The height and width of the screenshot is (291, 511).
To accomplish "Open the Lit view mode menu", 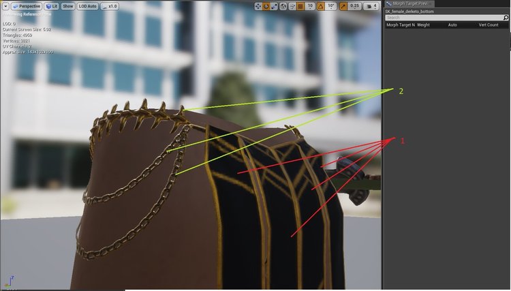I will [52, 6].
